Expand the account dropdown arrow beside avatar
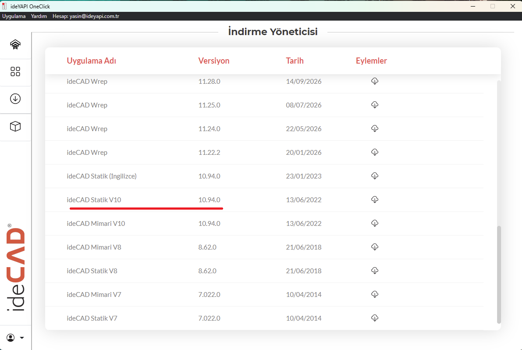The image size is (522, 350). (22, 338)
